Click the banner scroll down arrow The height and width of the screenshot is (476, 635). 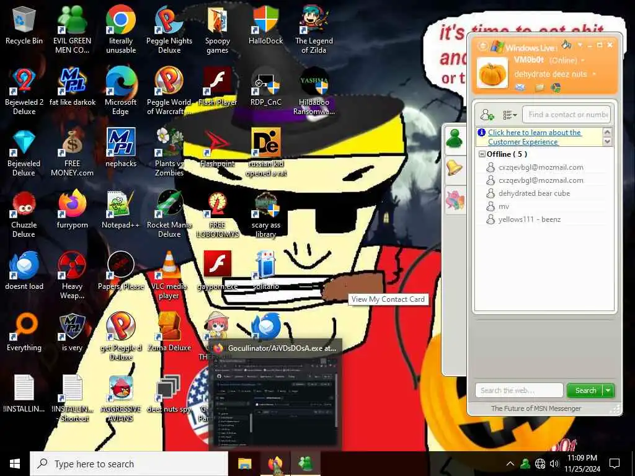coord(607,142)
